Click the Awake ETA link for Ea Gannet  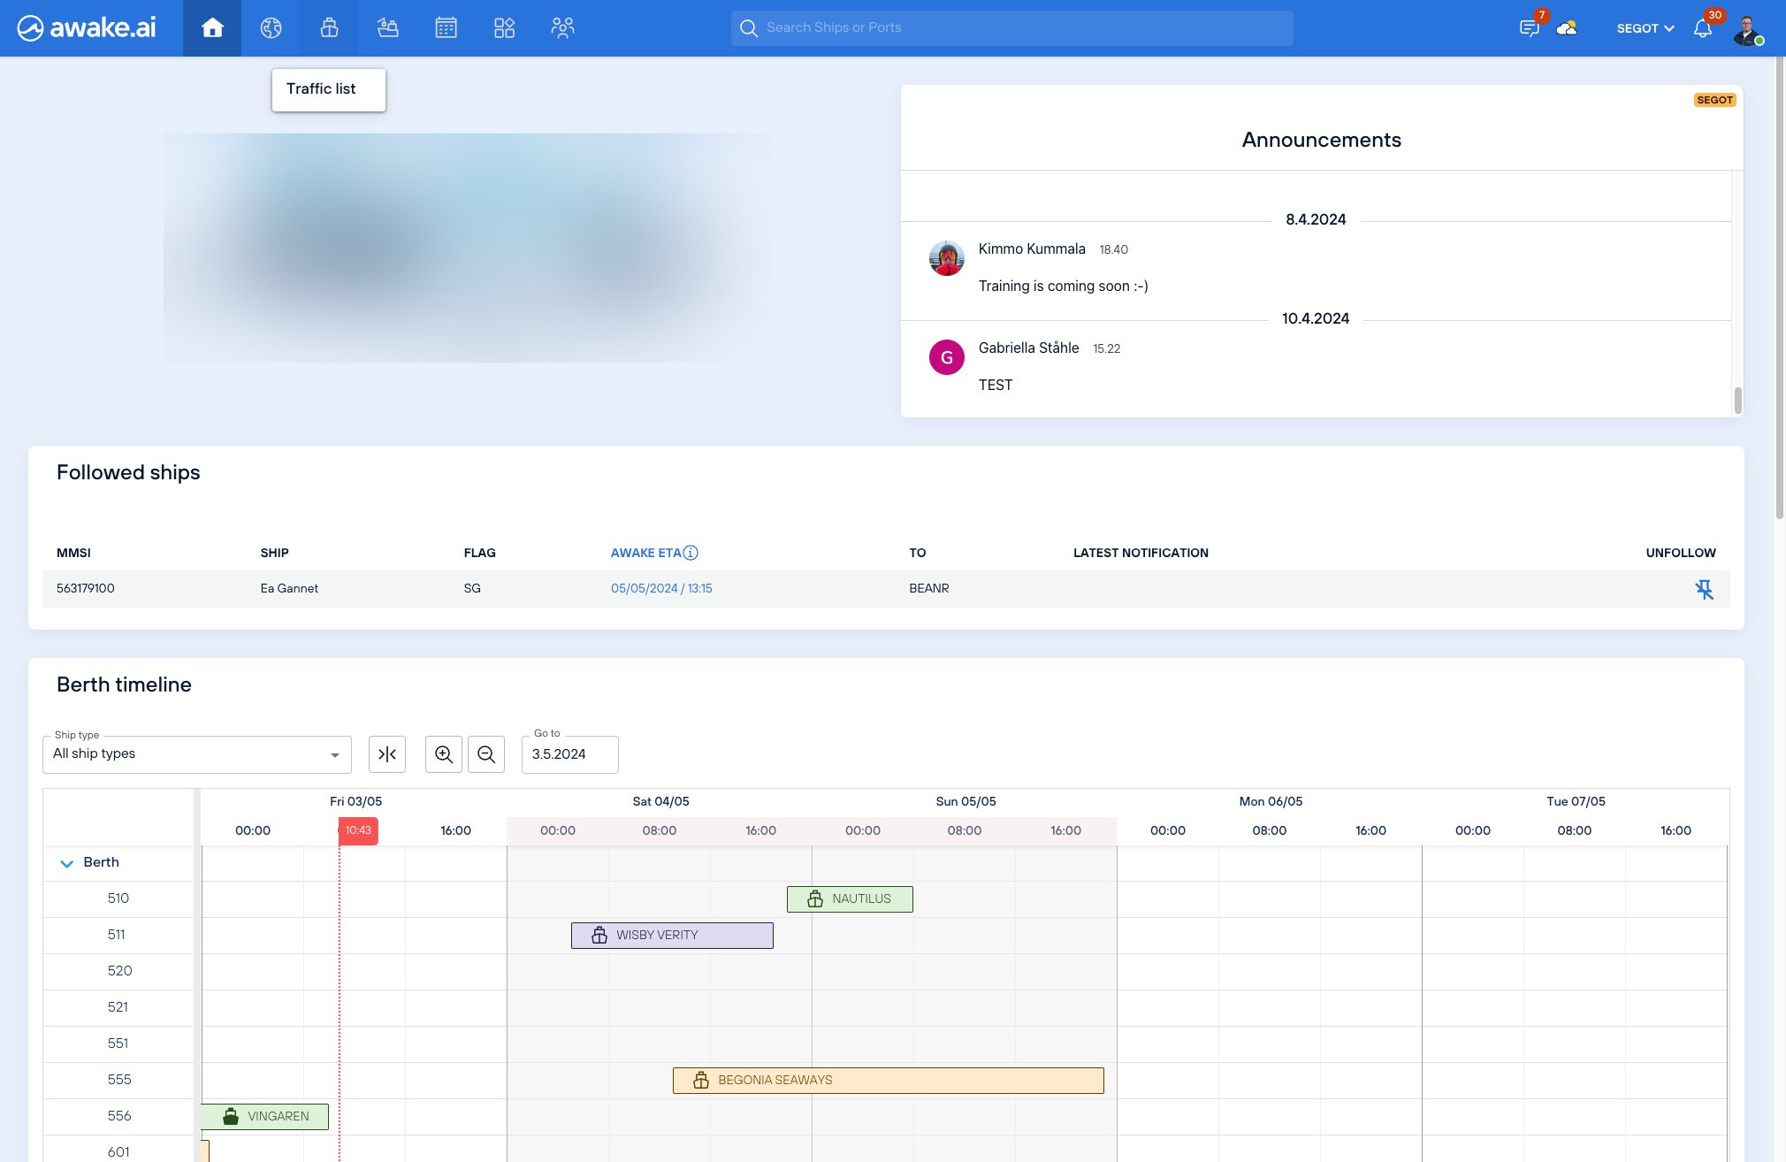pos(661,589)
